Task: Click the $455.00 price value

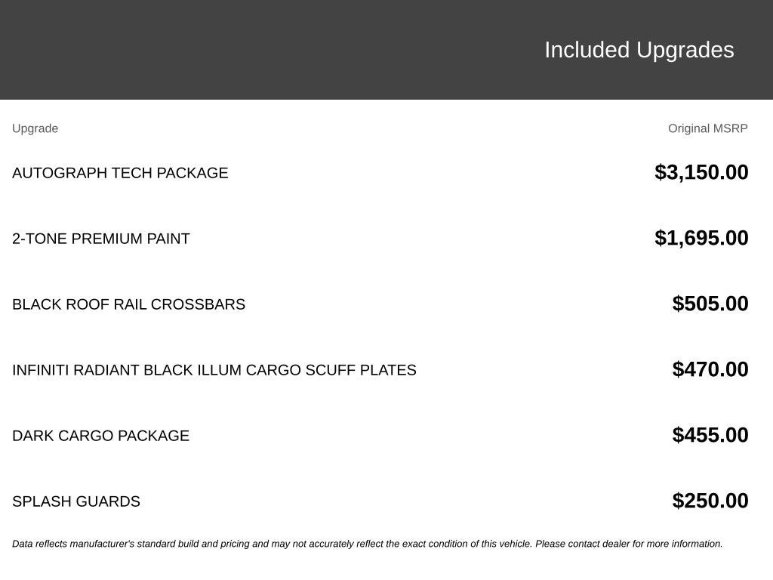Action: (x=710, y=434)
